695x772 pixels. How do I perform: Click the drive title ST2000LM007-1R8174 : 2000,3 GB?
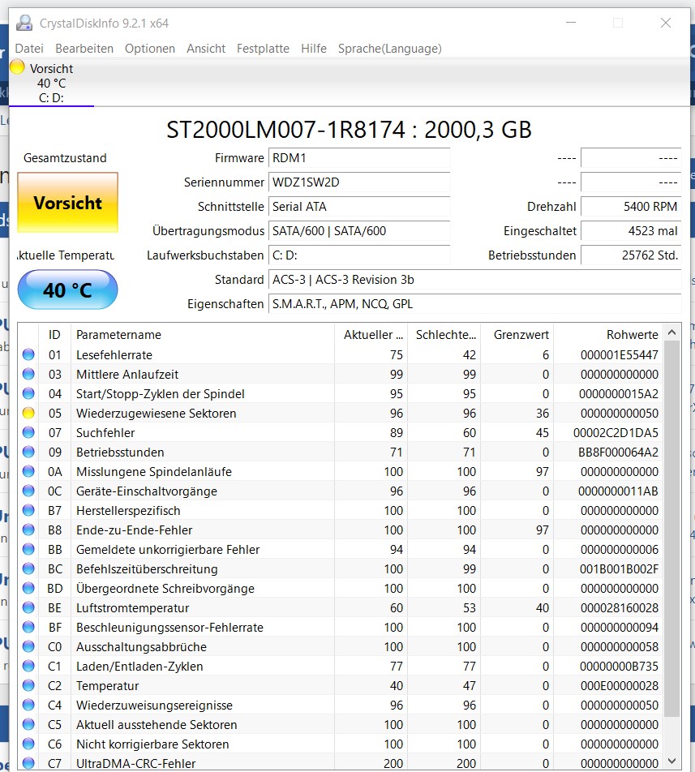[x=349, y=130]
